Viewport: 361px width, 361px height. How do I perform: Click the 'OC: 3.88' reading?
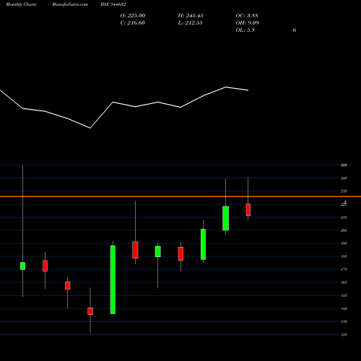pos(247,16)
